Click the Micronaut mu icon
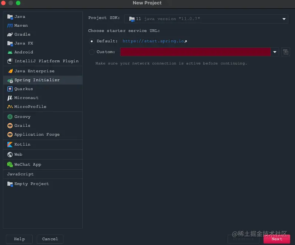 [10, 98]
